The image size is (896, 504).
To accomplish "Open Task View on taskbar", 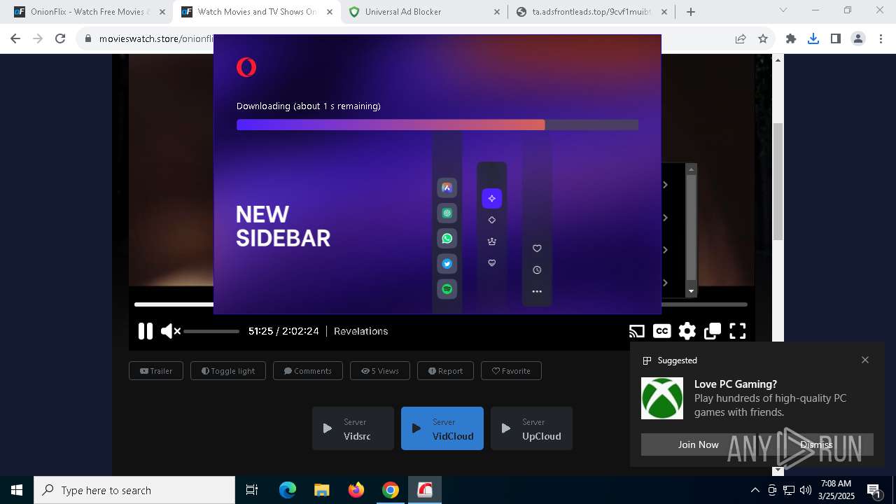I will tap(252, 490).
